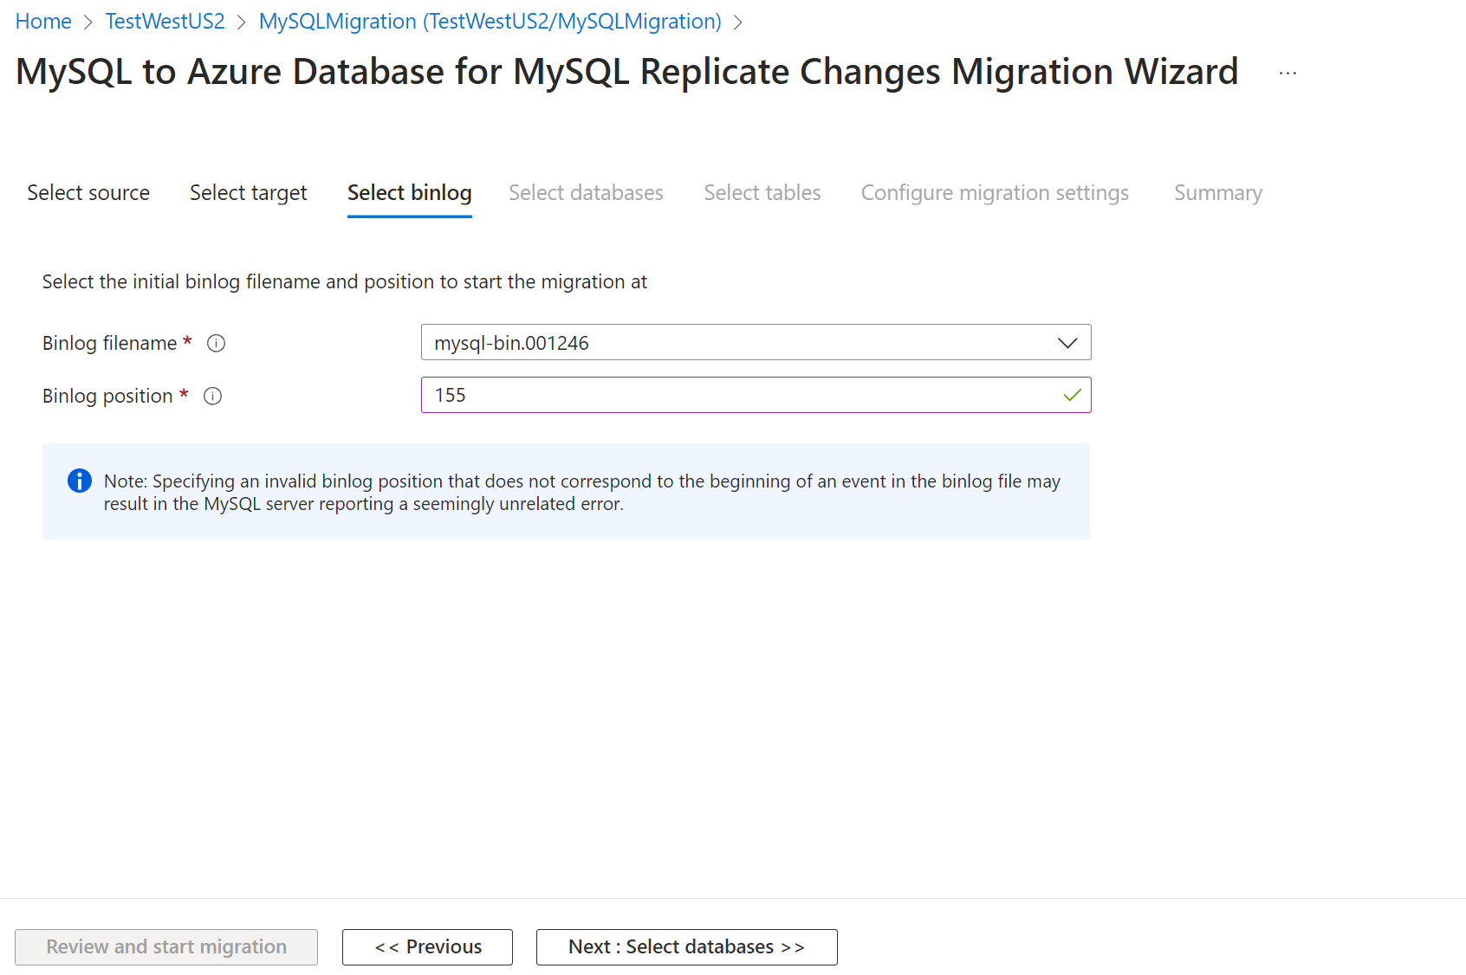Open the more options ellipsis menu

(1288, 74)
